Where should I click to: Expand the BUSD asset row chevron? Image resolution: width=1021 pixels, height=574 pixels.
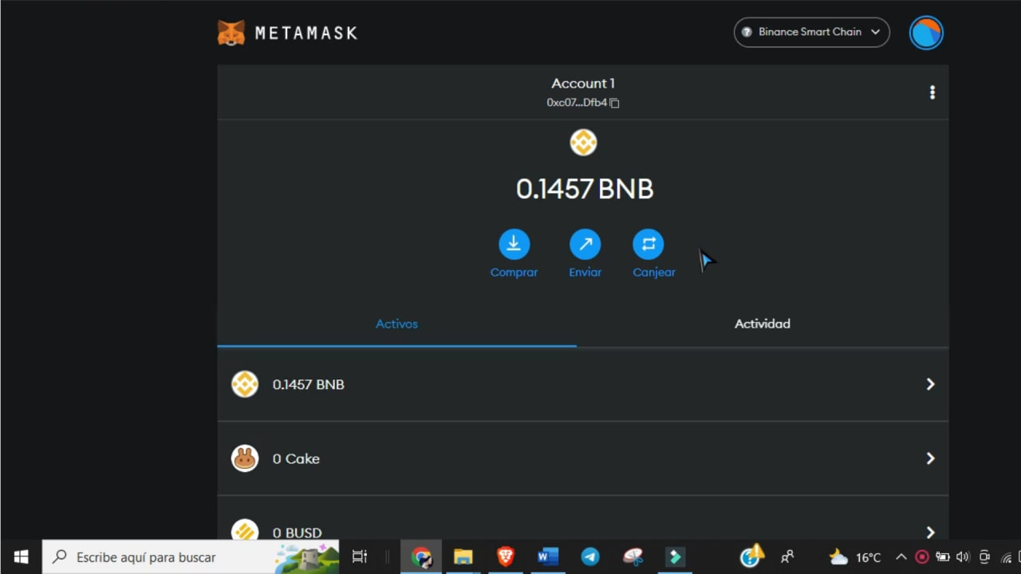pos(930,532)
